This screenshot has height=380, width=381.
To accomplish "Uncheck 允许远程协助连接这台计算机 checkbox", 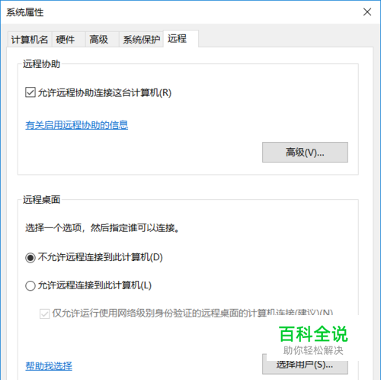I will coord(30,92).
